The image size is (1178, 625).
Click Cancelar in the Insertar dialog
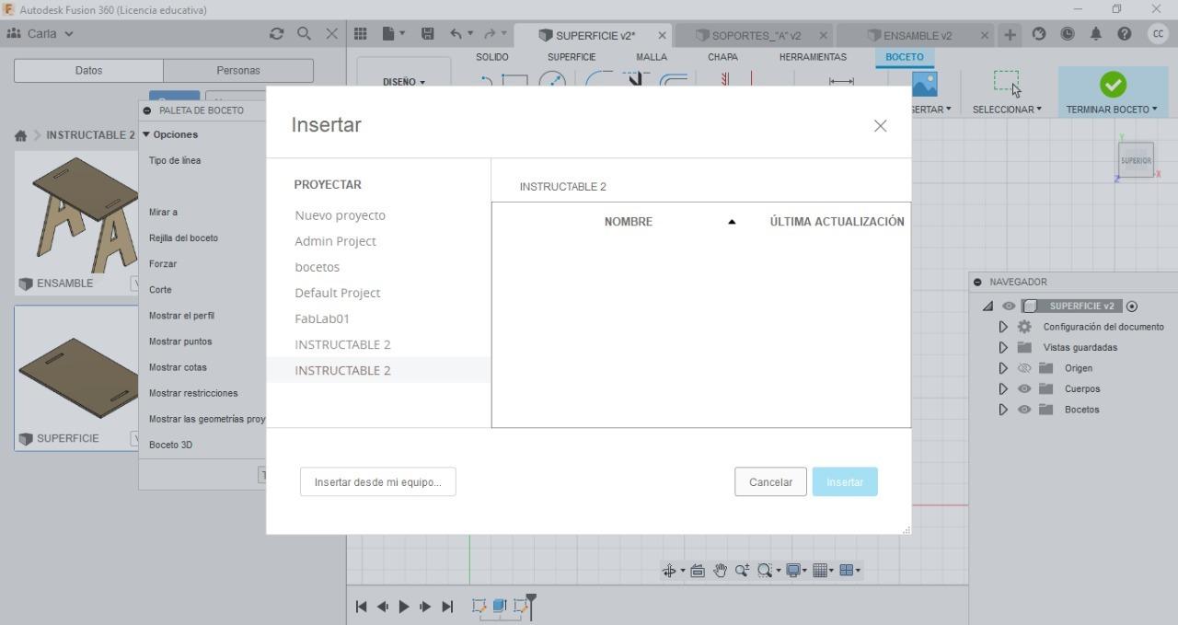coord(770,482)
